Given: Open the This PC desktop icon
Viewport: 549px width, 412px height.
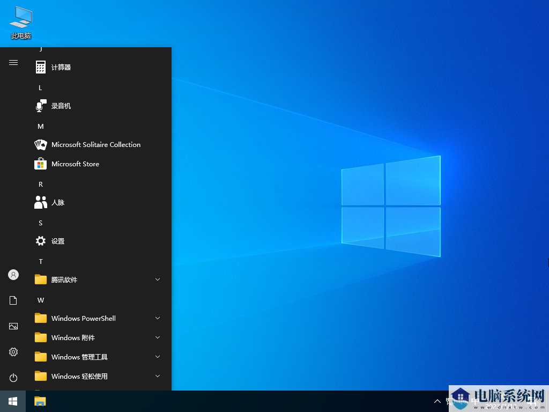Looking at the screenshot, I should 21,22.
